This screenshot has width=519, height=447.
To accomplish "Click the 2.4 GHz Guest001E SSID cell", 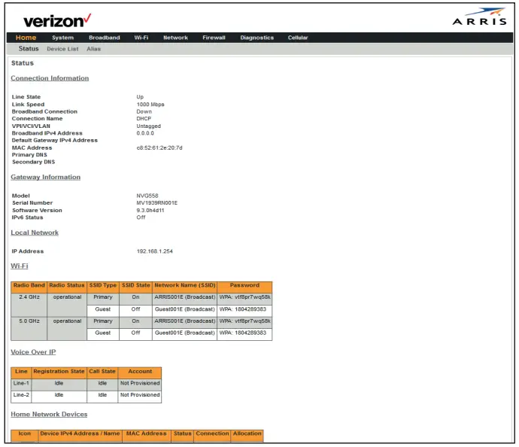I will [x=185, y=309].
